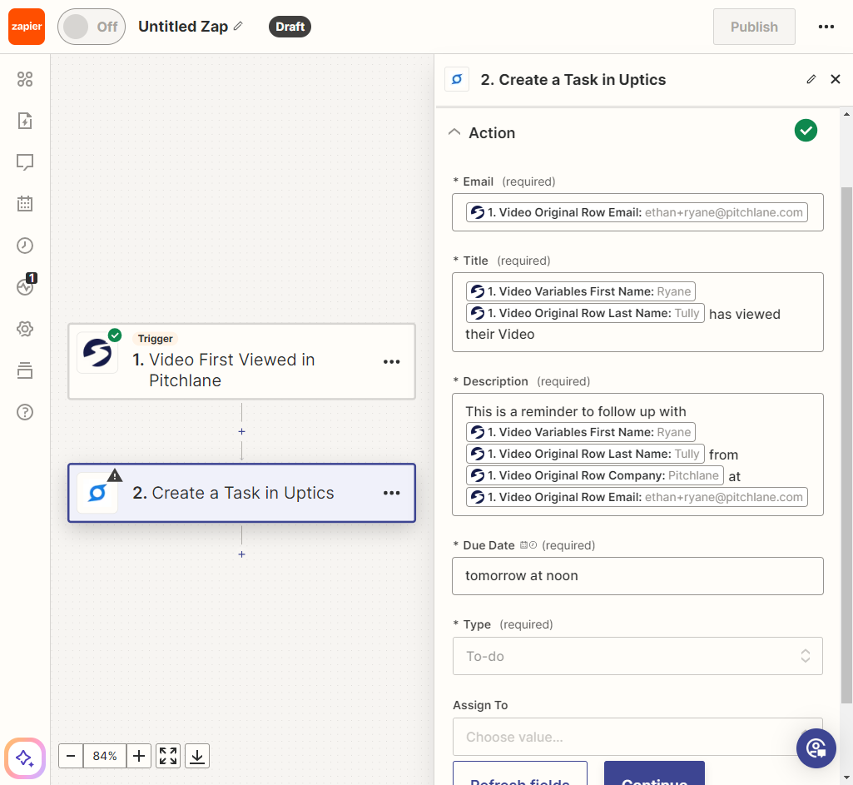The height and width of the screenshot is (785, 853).
Task: Add a step between trigger and action
Action: coord(241,431)
